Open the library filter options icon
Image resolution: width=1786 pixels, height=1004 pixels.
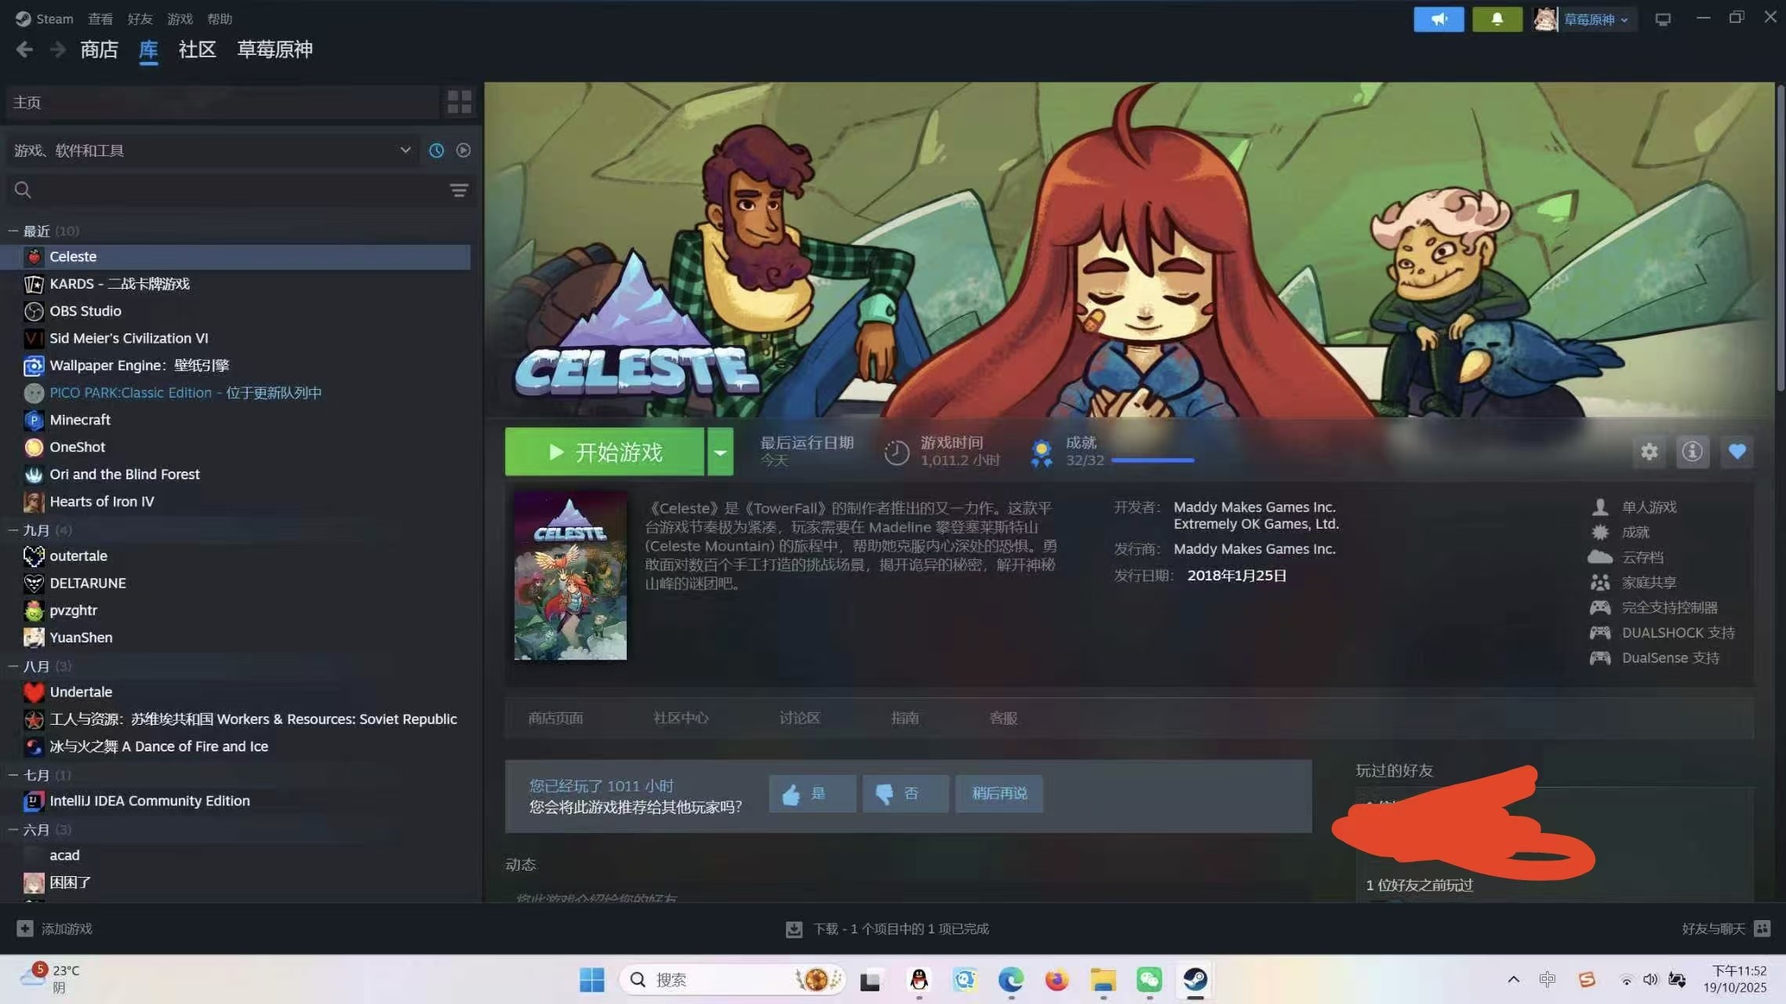(459, 190)
